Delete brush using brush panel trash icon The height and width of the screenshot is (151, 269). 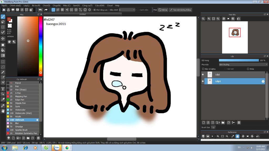click(38, 138)
